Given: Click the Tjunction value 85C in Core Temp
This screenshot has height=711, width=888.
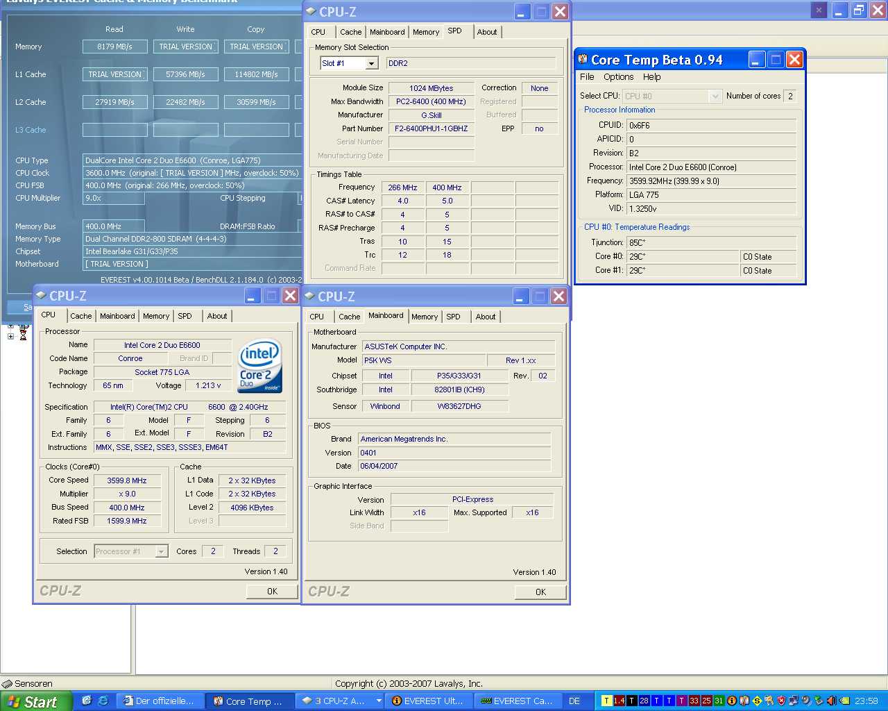Looking at the screenshot, I should 711,242.
